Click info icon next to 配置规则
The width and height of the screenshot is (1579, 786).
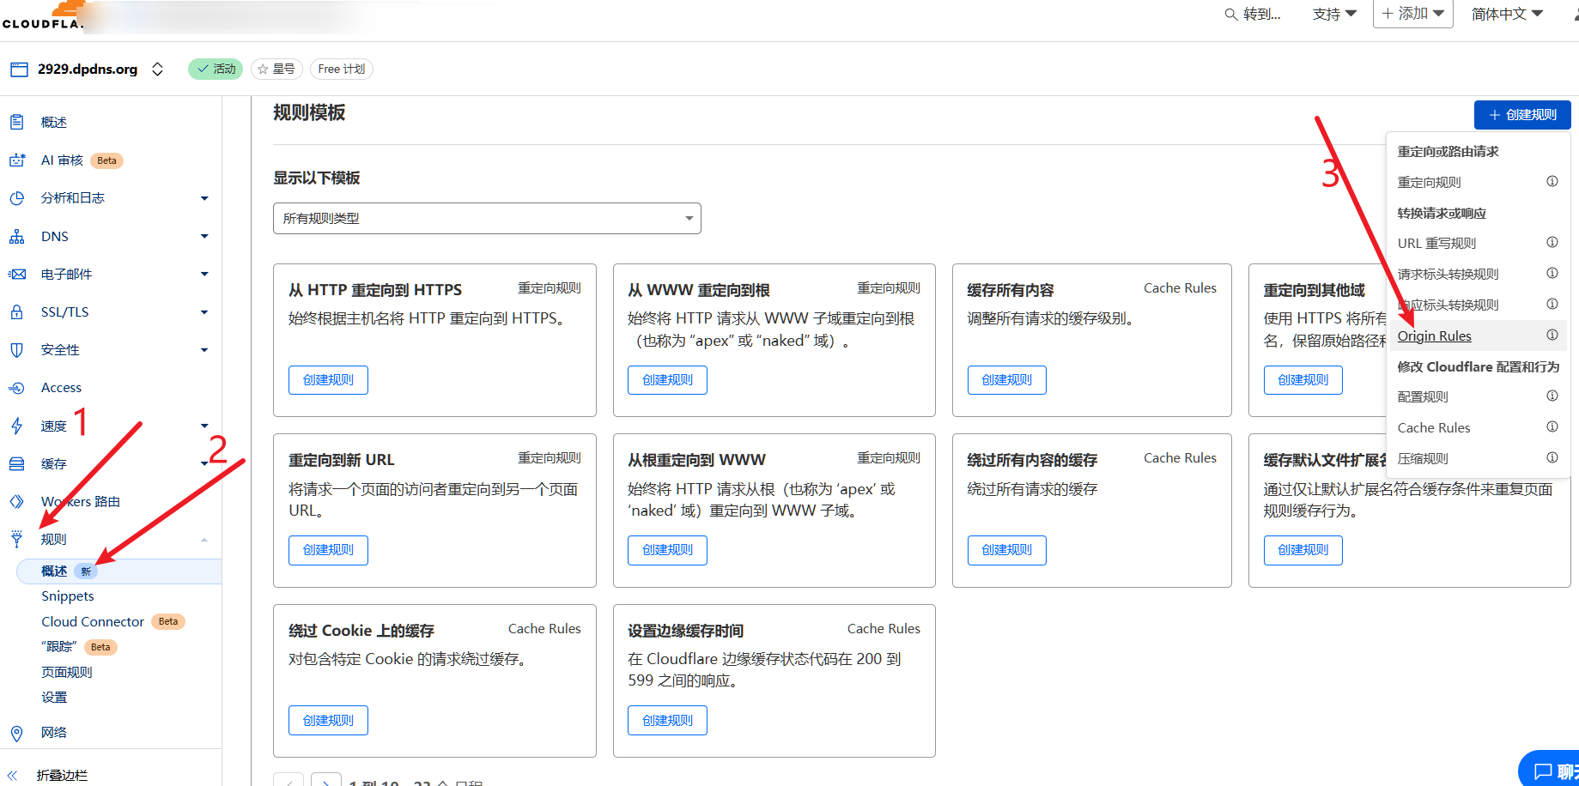pos(1552,396)
